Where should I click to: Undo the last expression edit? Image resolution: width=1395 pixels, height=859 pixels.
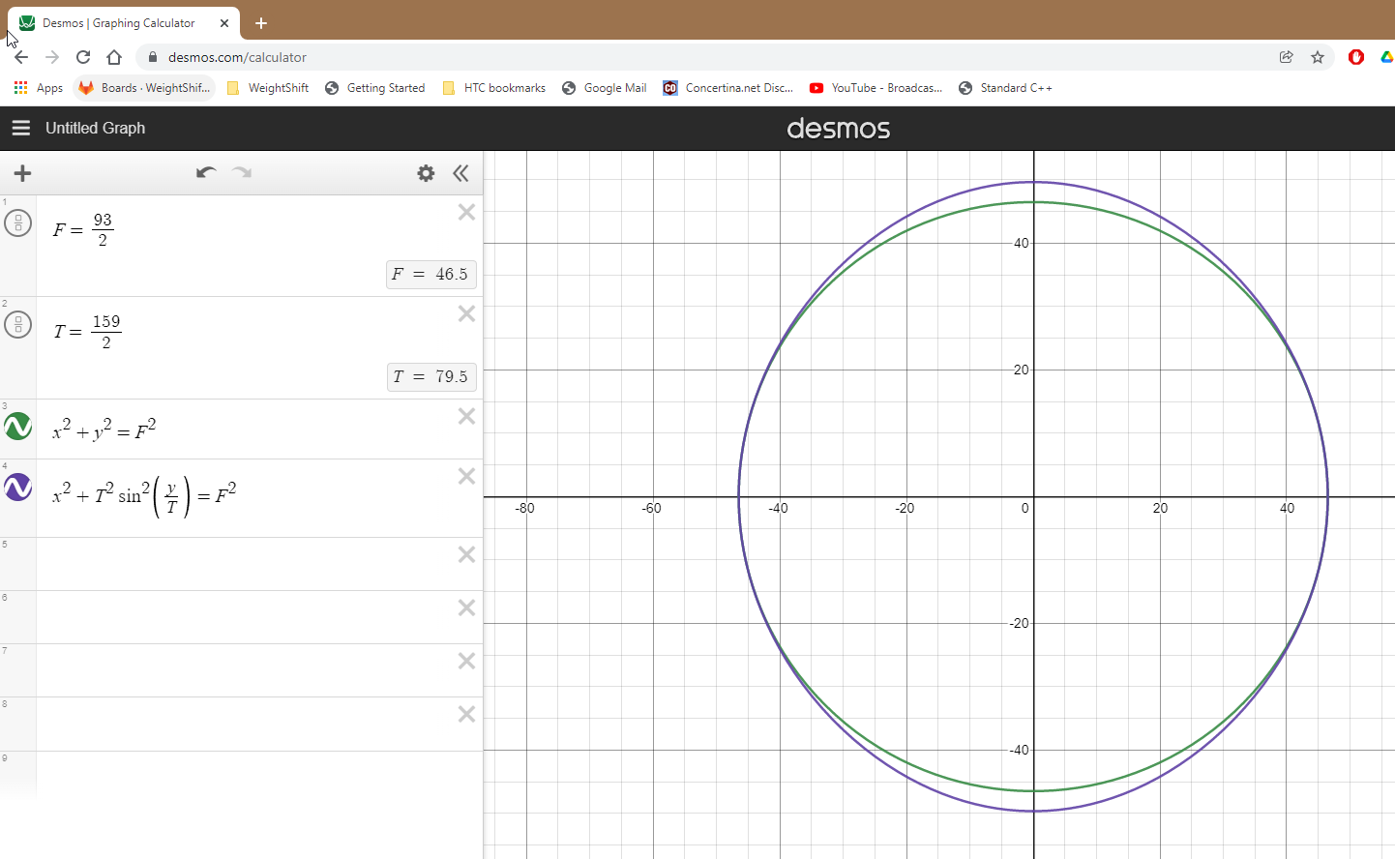205,173
